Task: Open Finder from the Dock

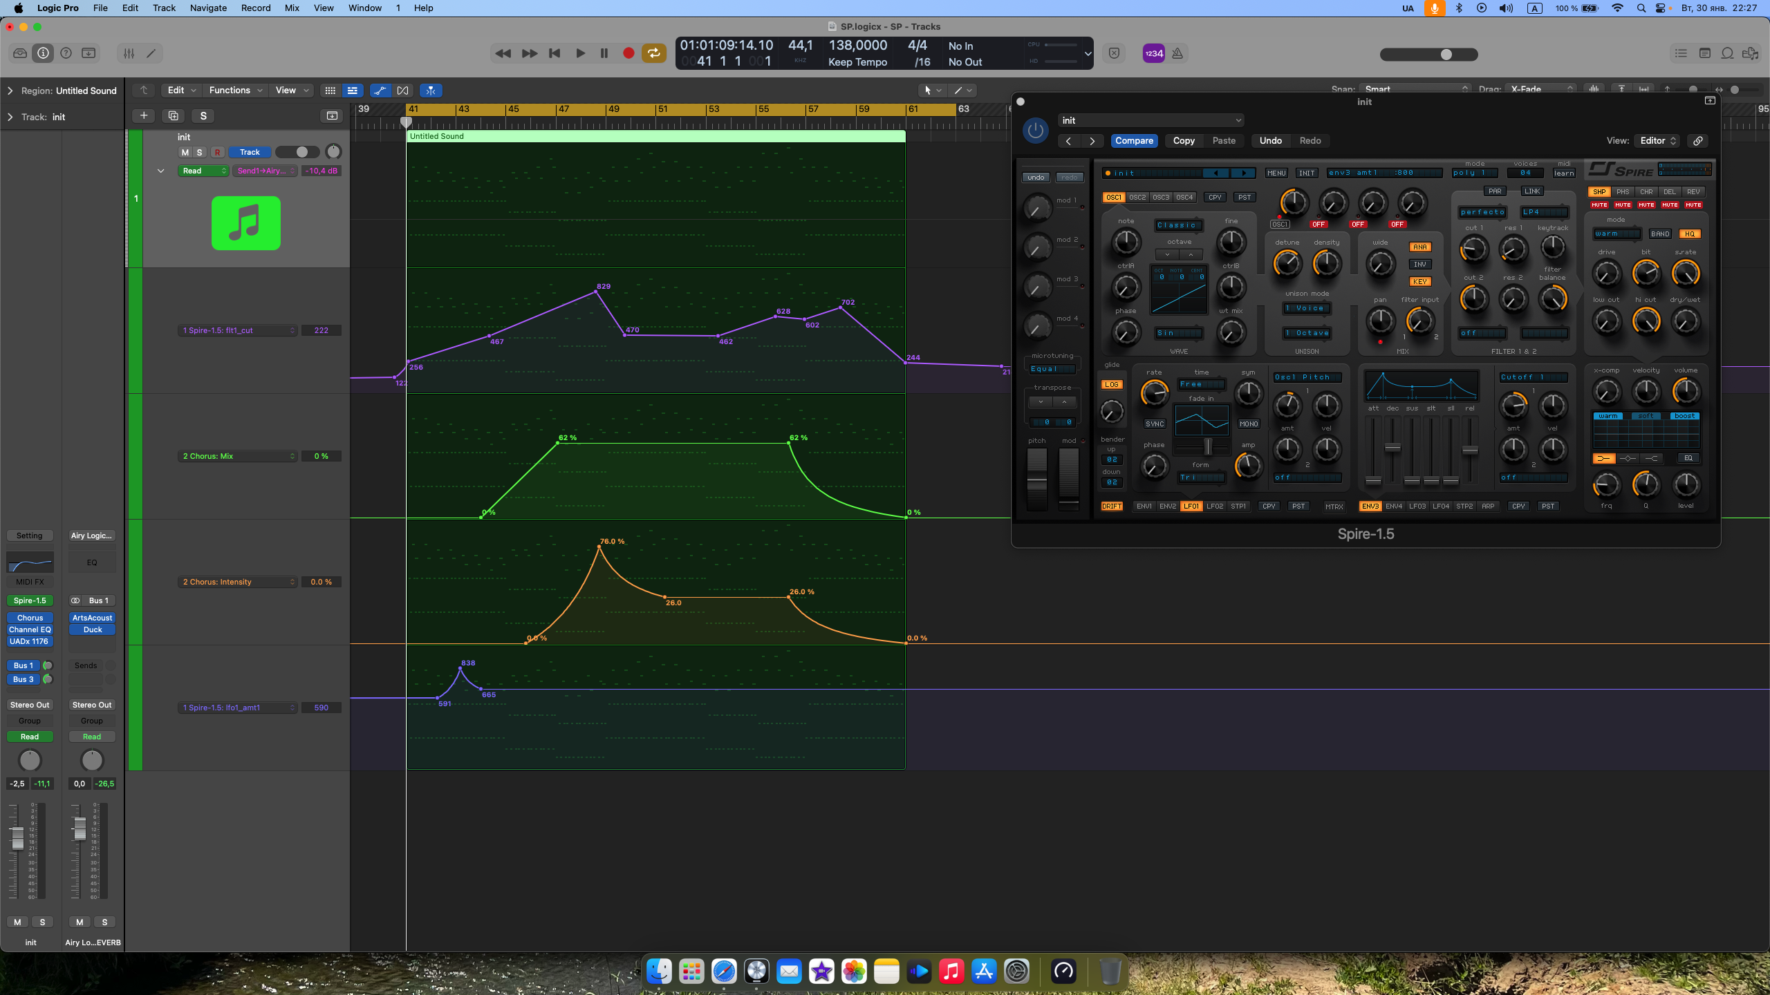Action: 659,972
